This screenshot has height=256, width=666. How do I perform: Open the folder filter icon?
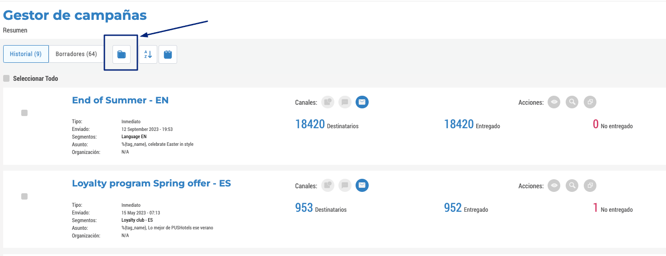pos(122,55)
